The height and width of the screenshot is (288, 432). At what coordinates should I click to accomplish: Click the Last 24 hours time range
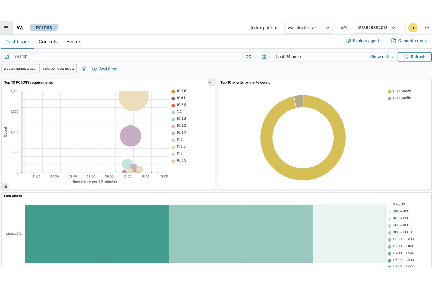coord(289,57)
